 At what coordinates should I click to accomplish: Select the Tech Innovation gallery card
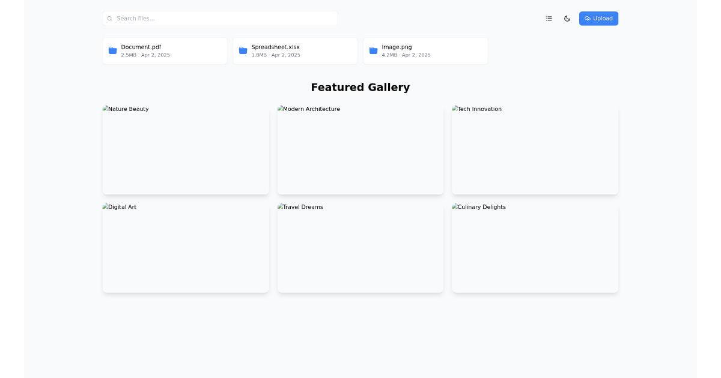tap(534, 149)
